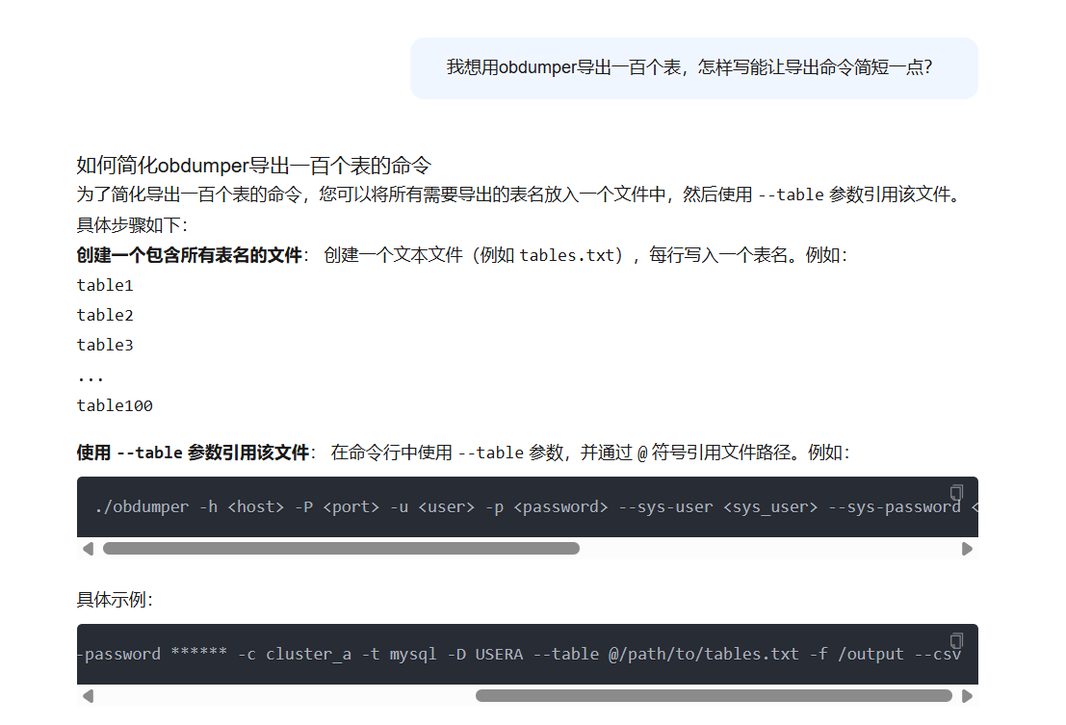Click the bold text 创建一个包含所有表名的文件

click(x=190, y=256)
